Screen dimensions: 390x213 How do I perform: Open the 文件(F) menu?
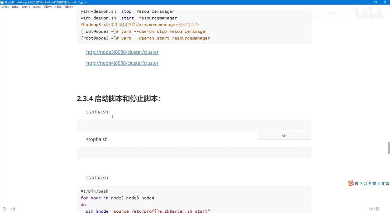(x=5, y=7)
